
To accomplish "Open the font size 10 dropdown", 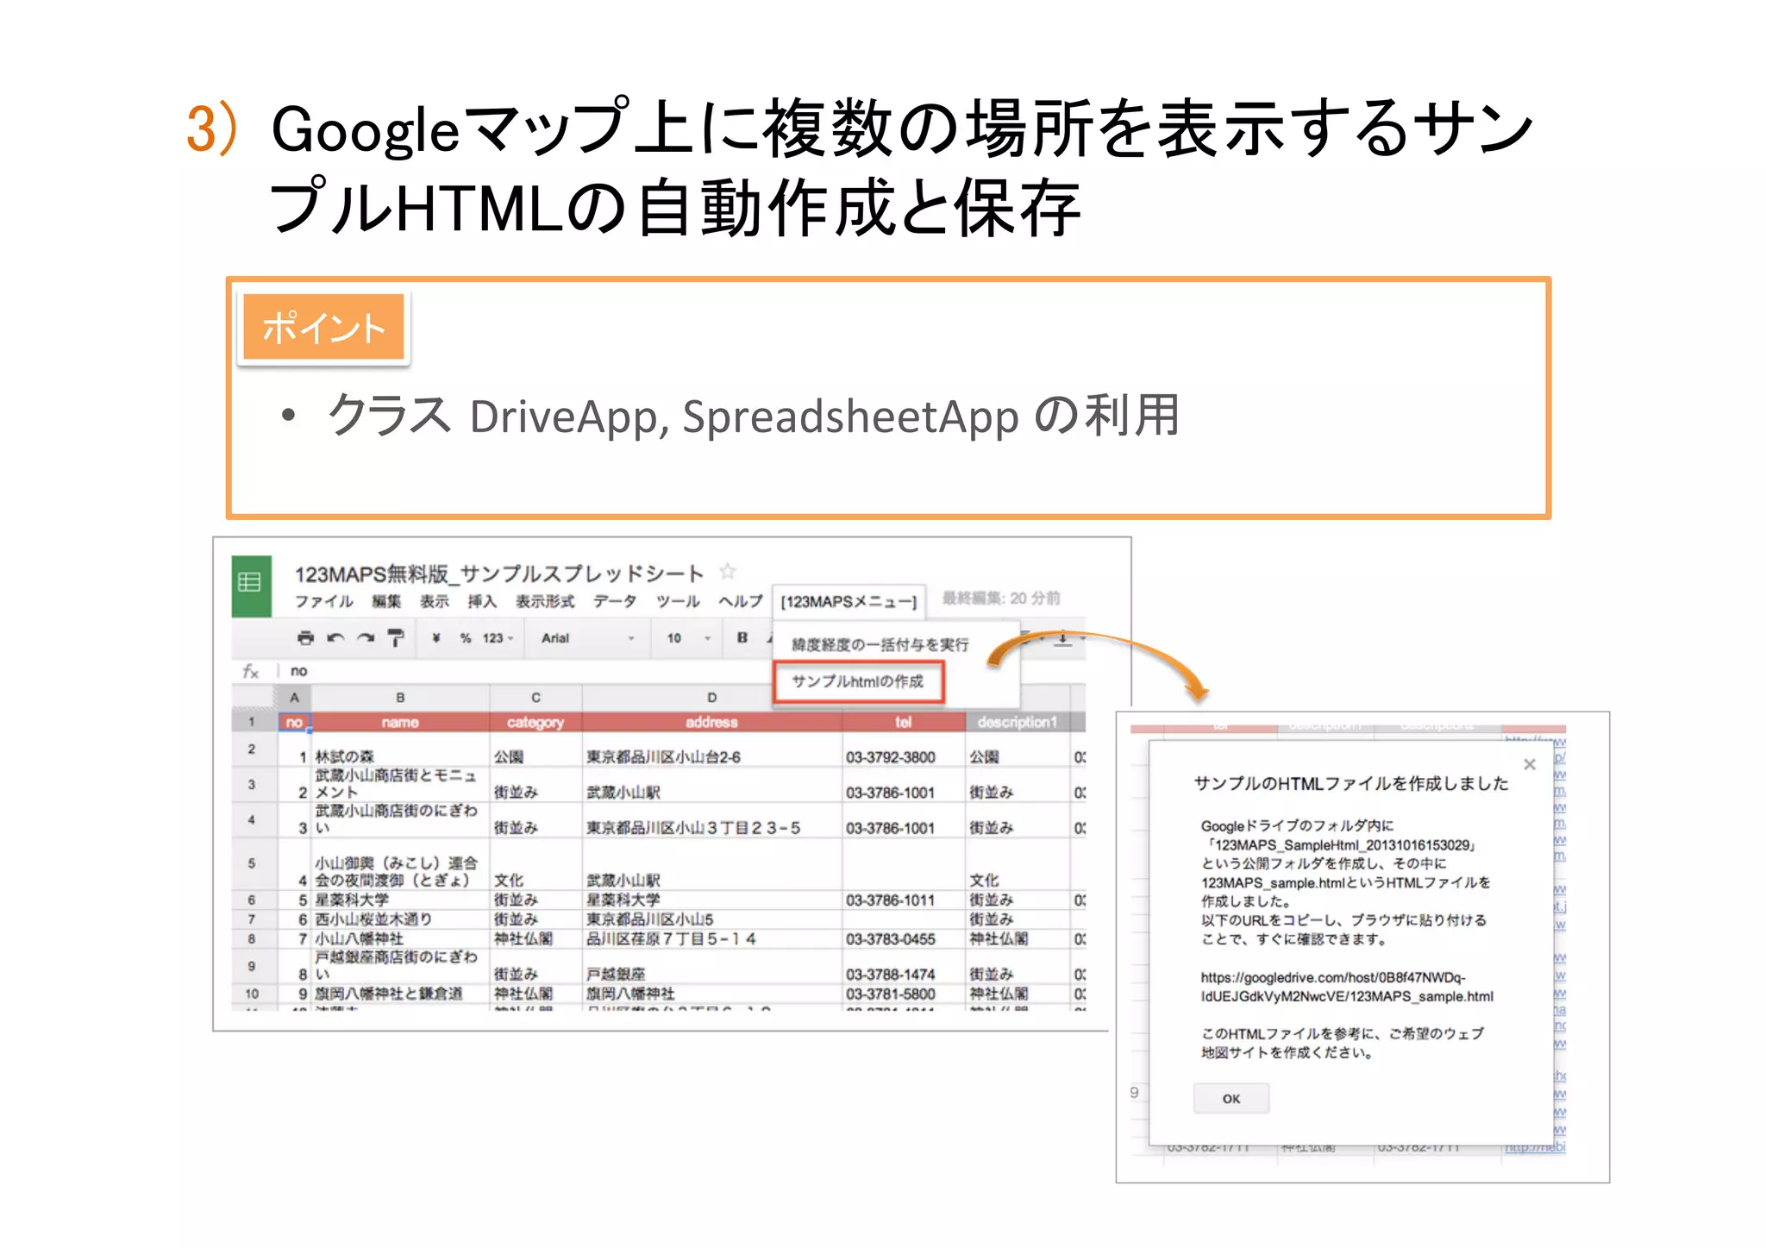I will (x=688, y=638).
